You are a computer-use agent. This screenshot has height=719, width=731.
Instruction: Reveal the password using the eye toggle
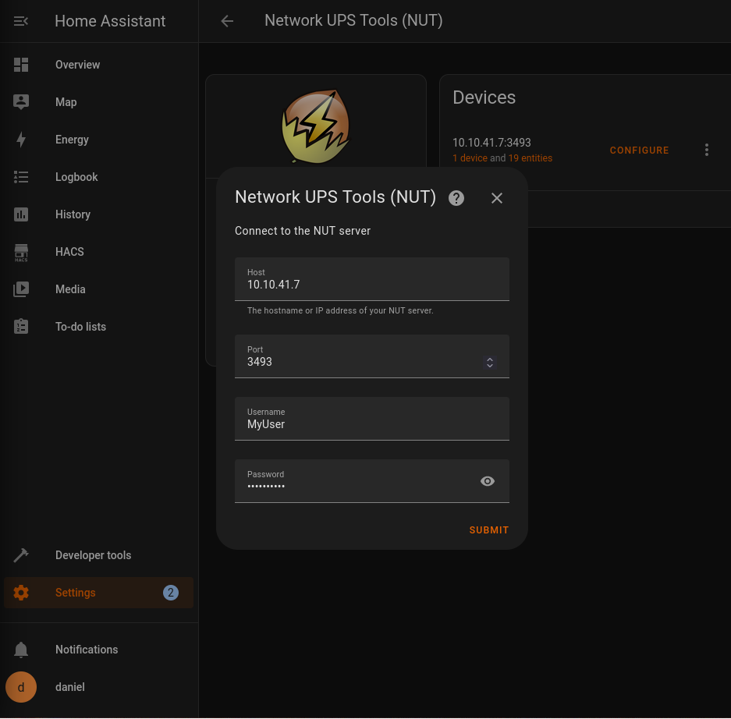pyautogui.click(x=487, y=481)
